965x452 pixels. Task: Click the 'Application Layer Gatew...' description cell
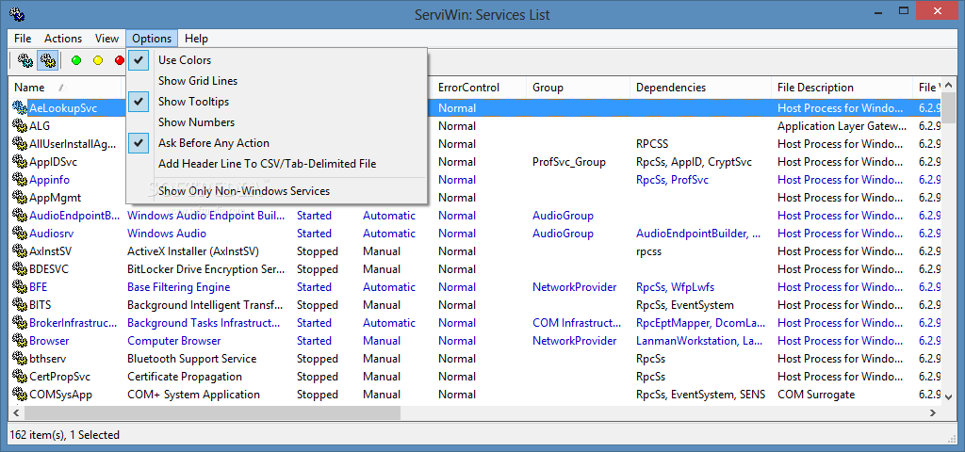coord(842,126)
